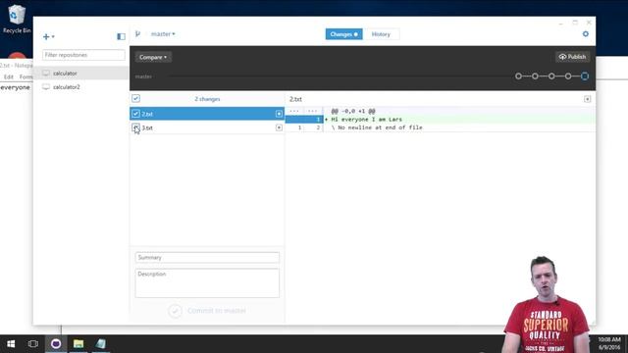
Task: Click the Filter repositories field
Action: coord(83,55)
